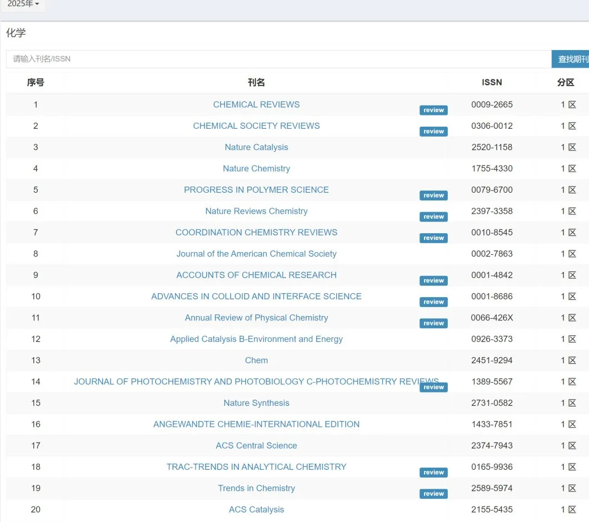Click review badge on COORDINATION CHEMISTRY REVIEWS row
Screen dimensions: 589x522
(433, 238)
